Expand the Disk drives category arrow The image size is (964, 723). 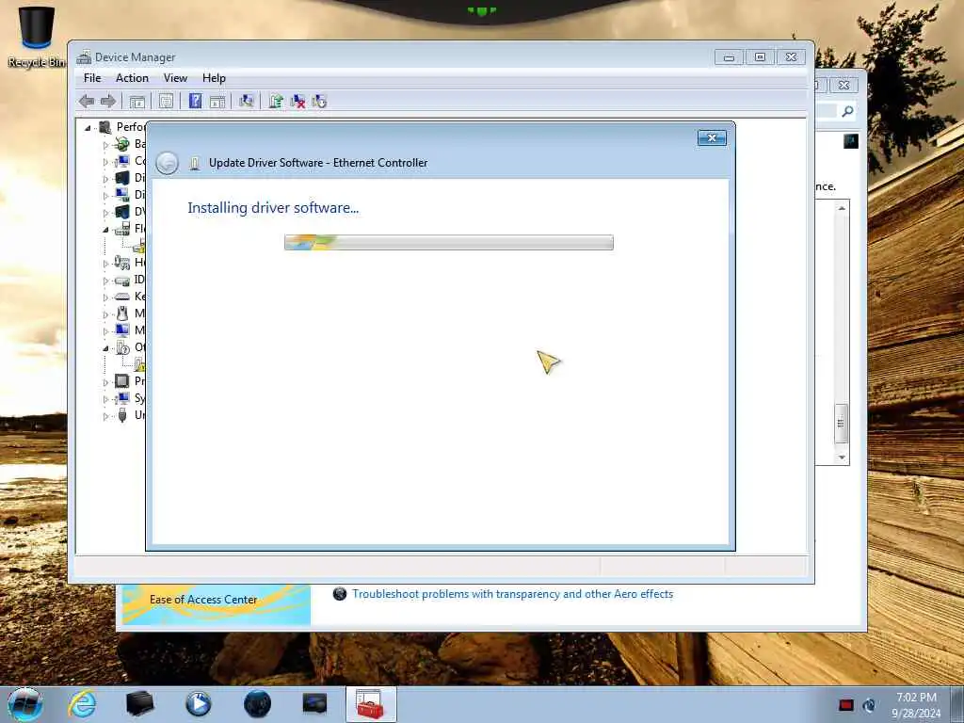[x=105, y=179]
